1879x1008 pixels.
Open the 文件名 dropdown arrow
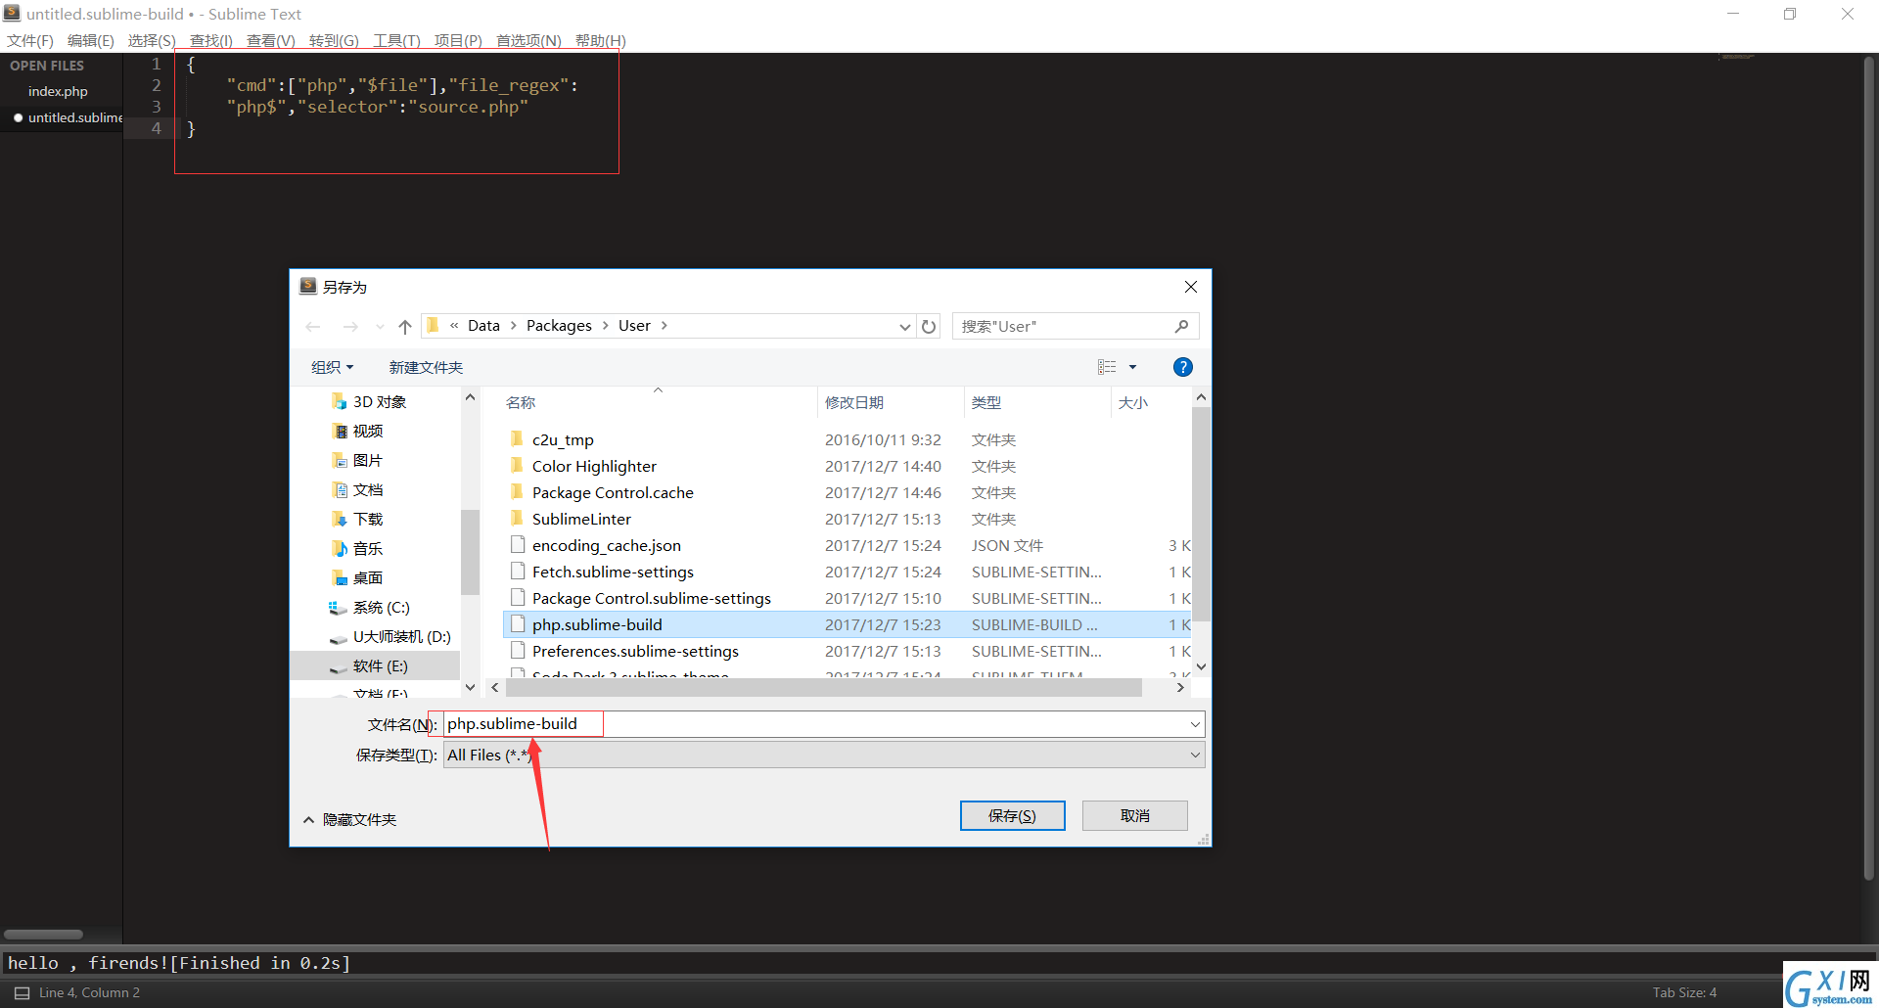(1195, 724)
